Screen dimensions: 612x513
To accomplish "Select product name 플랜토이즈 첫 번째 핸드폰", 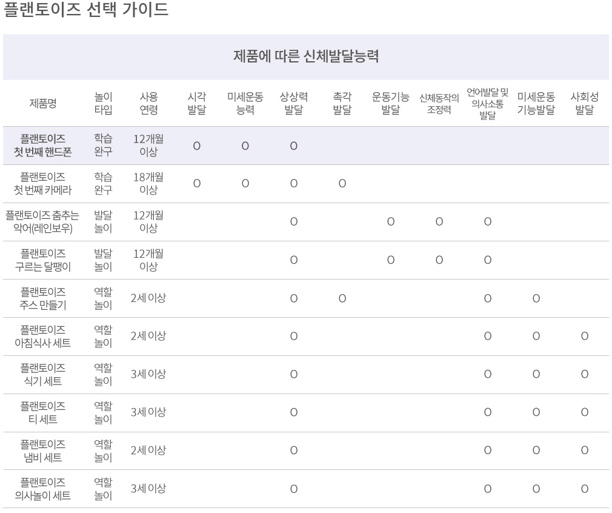I will pos(43,146).
